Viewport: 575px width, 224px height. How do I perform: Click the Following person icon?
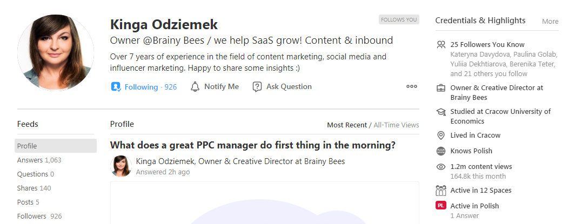pos(116,87)
